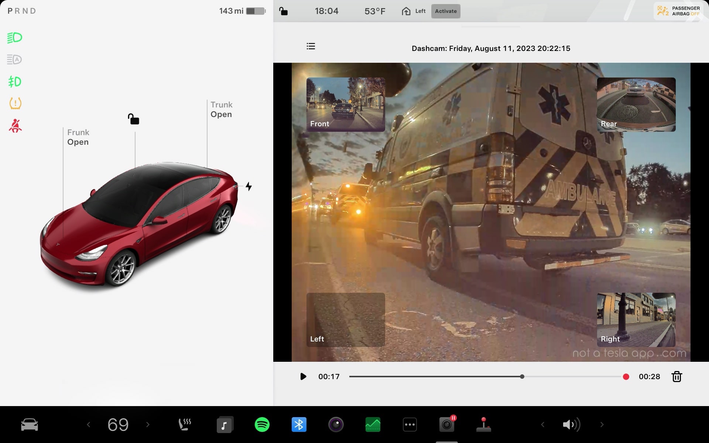The width and height of the screenshot is (709, 443).
Task: Adjust the system volume slider
Action: click(x=571, y=424)
